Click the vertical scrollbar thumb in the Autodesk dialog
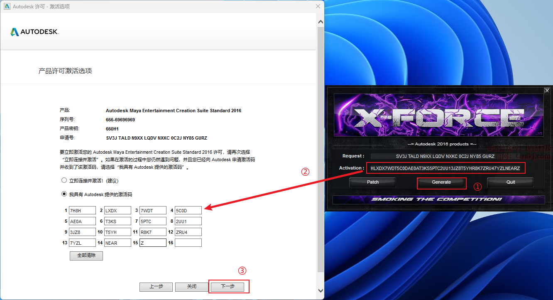Screen dimensions: 553x300 (321, 149)
